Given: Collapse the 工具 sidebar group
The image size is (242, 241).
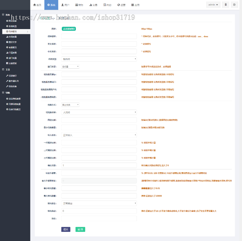Looking at the screenshot, I should click(x=3, y=69).
